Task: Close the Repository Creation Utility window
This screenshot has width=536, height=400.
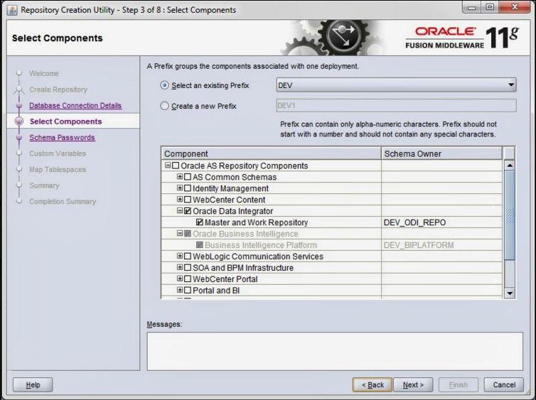Action: 515,8
